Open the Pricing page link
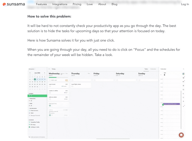Viewport: 192px width, 141px height. [77, 4]
